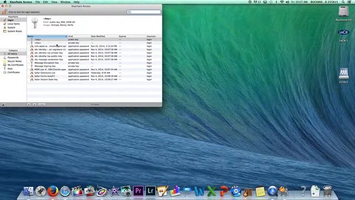The image size is (355, 200).
Task: Select the iMessage Encryption Key row
Action: click(94, 63)
